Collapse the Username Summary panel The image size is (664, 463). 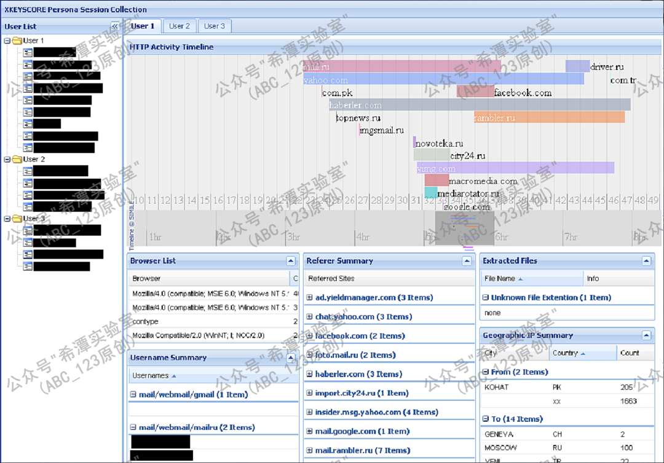point(290,358)
